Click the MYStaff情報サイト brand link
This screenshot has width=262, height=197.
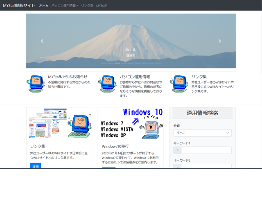click(19, 5)
